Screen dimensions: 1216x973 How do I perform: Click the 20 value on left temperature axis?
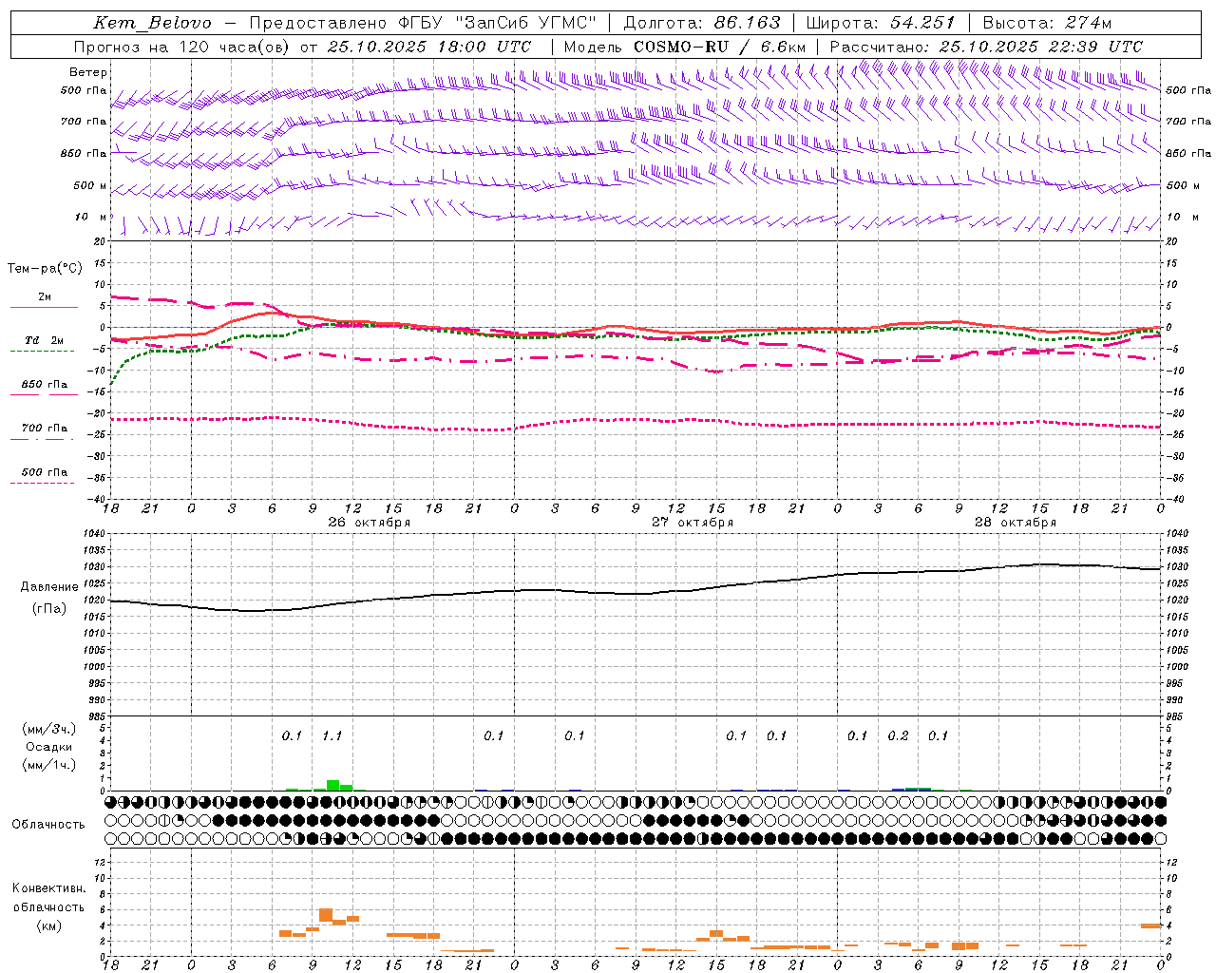tap(101, 241)
